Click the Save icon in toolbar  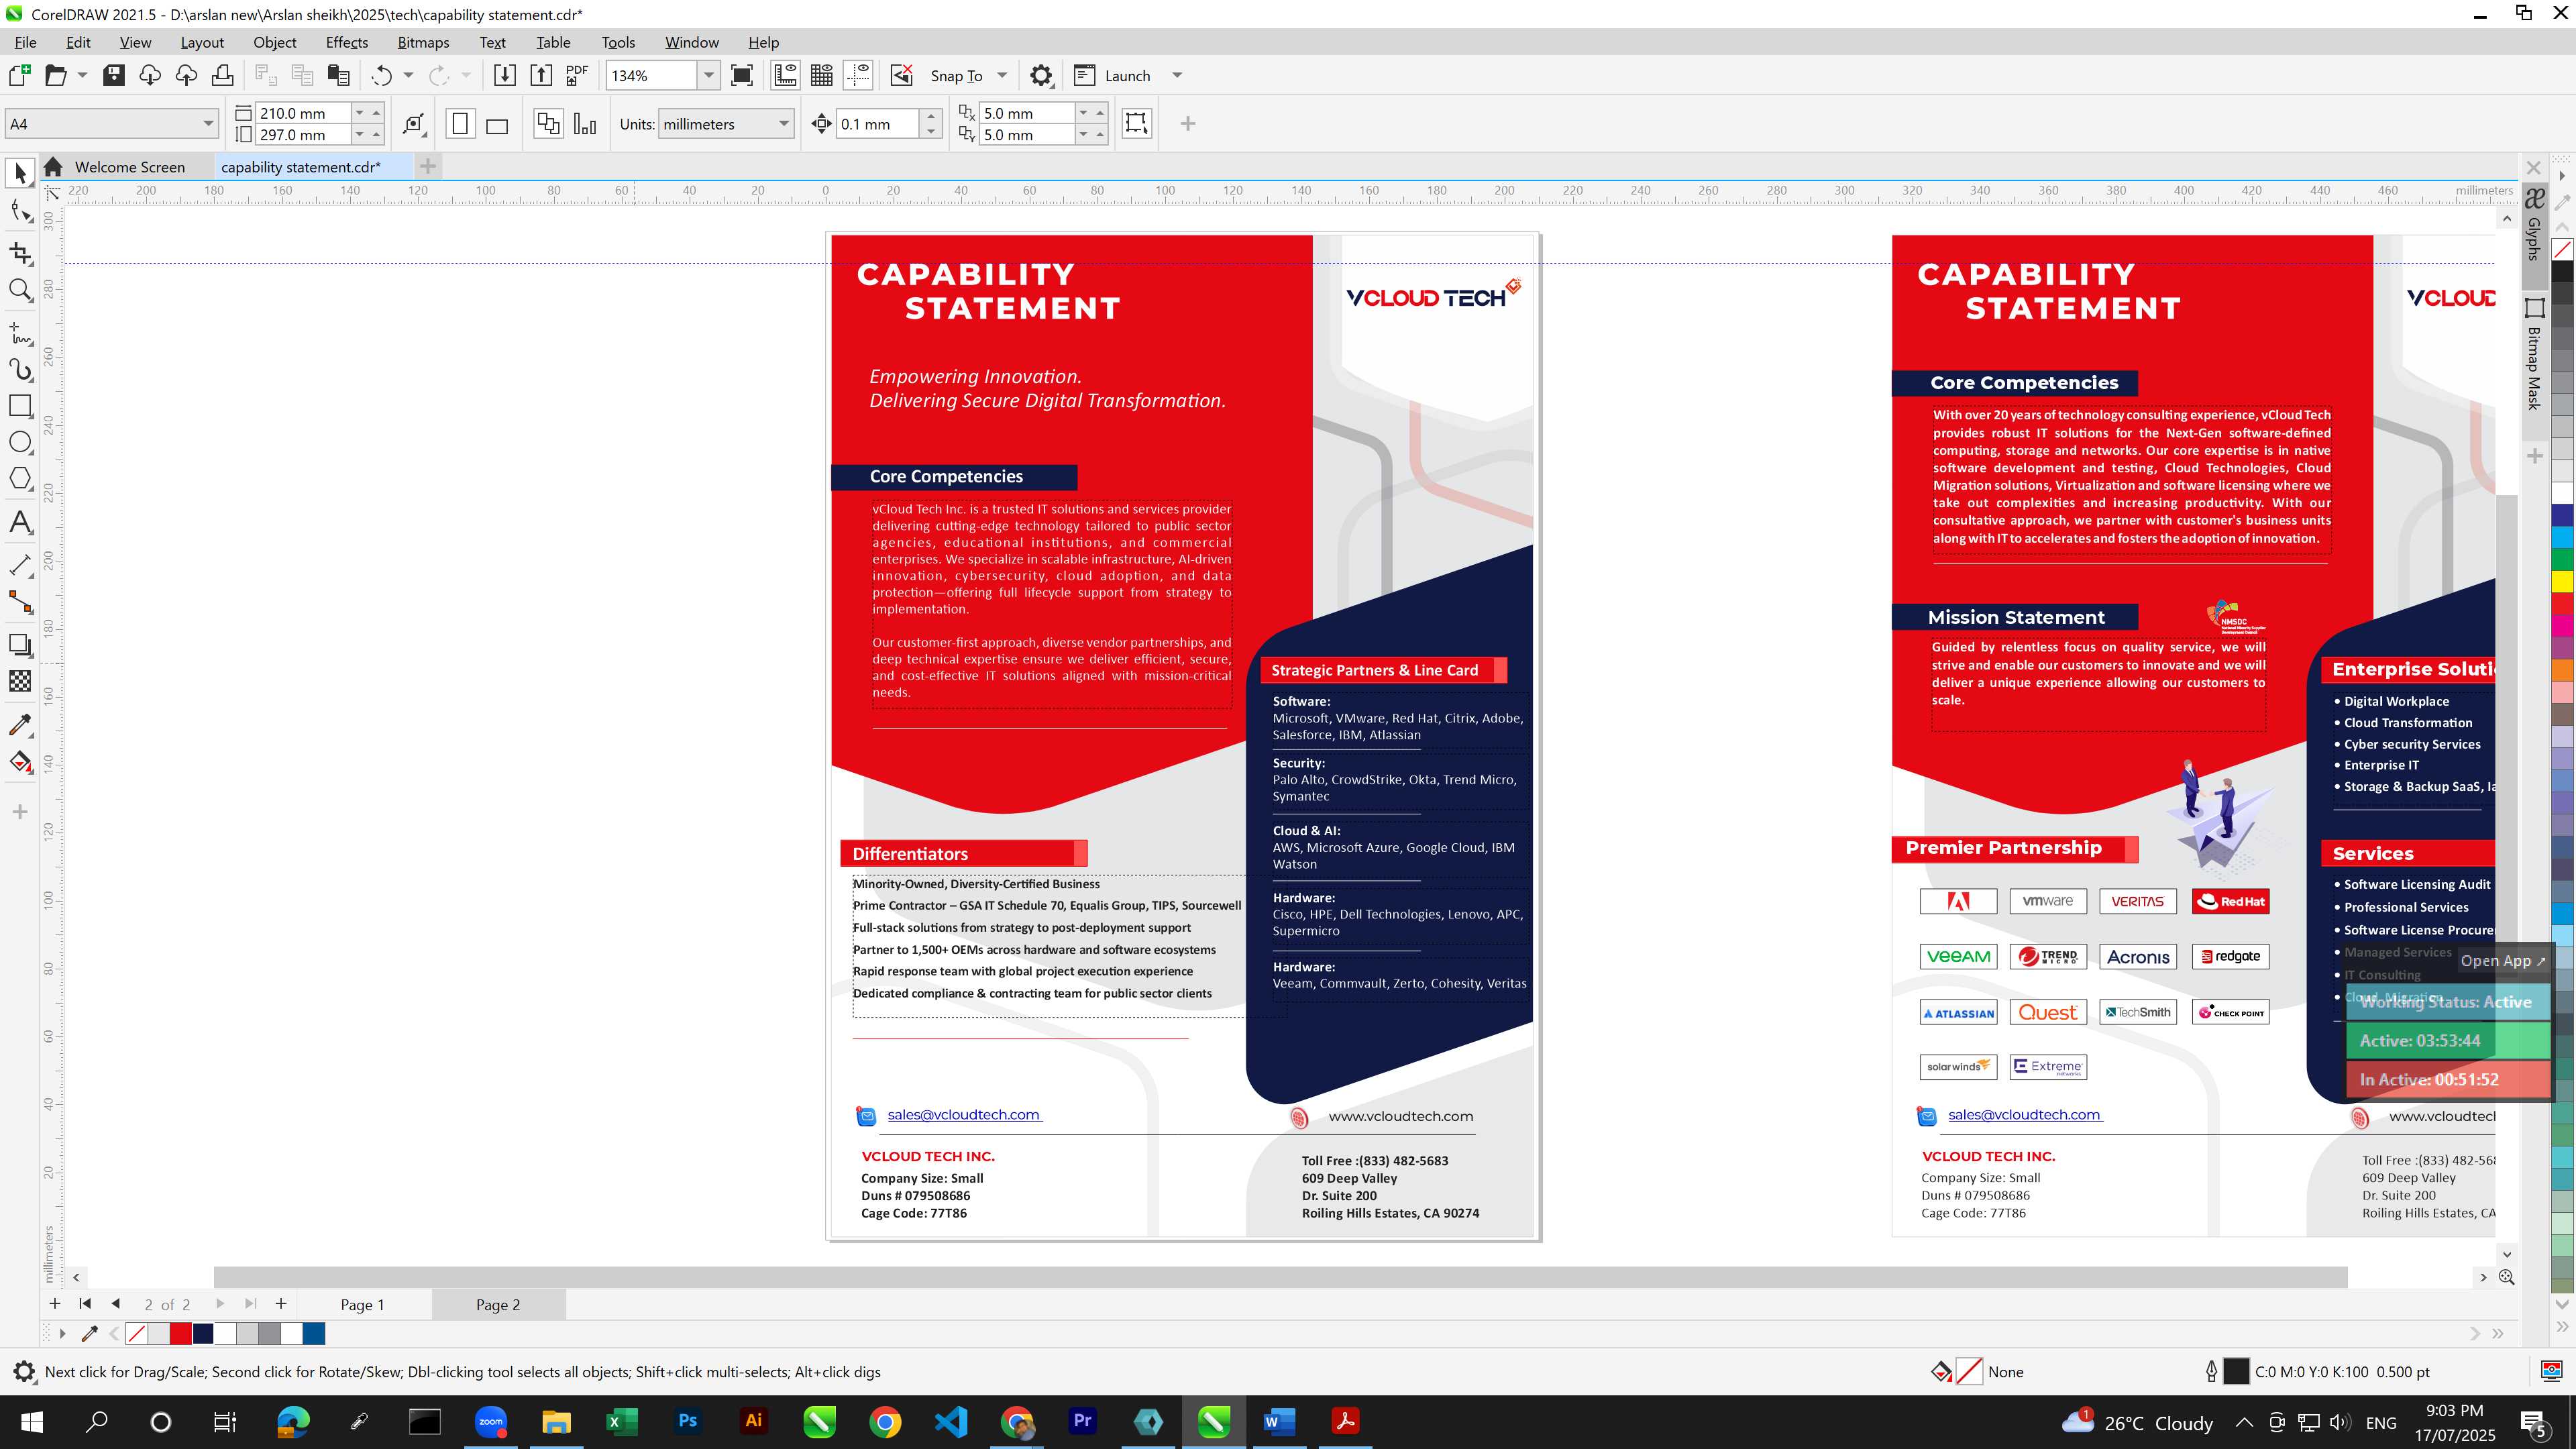(x=114, y=75)
